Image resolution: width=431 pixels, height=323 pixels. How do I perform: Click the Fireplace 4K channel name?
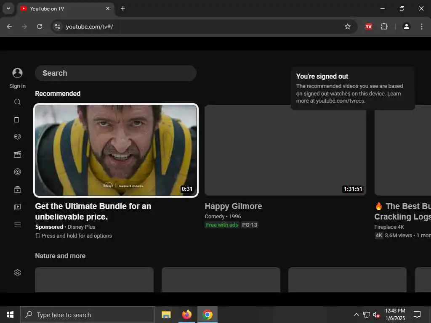click(x=389, y=227)
